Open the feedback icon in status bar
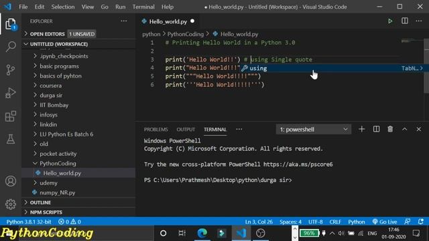The height and width of the screenshot is (241, 429). coord(407,222)
